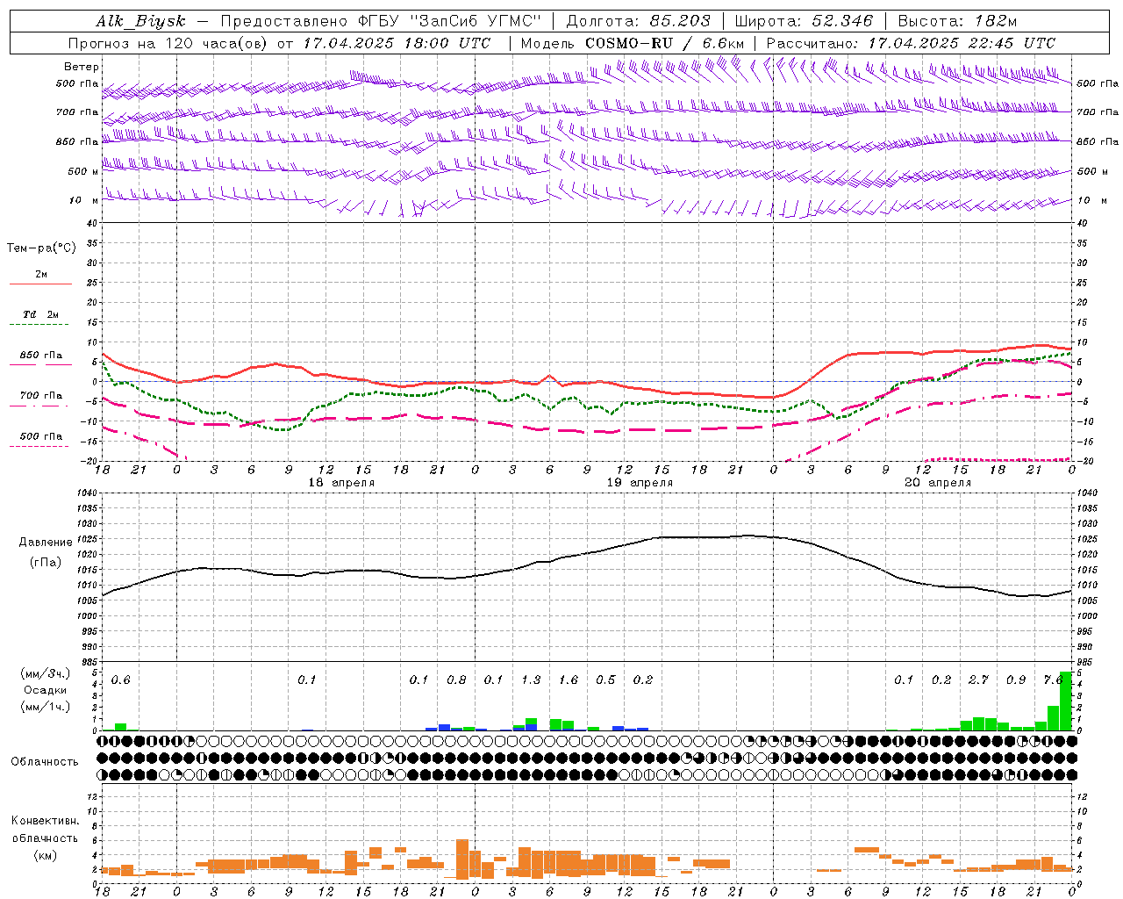1123x899 pixels.
Task: Click the Тем-ра(°C) axis title
Action: click(x=41, y=248)
